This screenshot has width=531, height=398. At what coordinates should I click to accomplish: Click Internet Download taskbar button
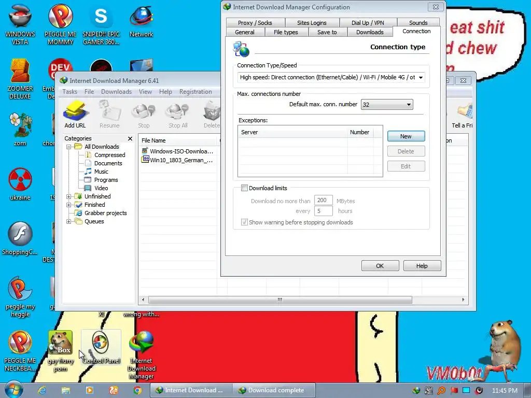191,390
